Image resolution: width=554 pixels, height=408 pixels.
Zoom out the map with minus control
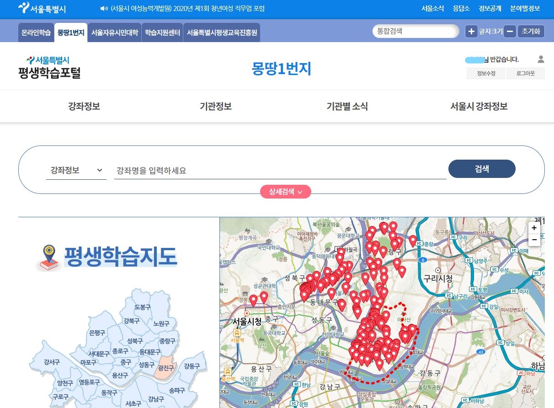pyautogui.click(x=534, y=240)
